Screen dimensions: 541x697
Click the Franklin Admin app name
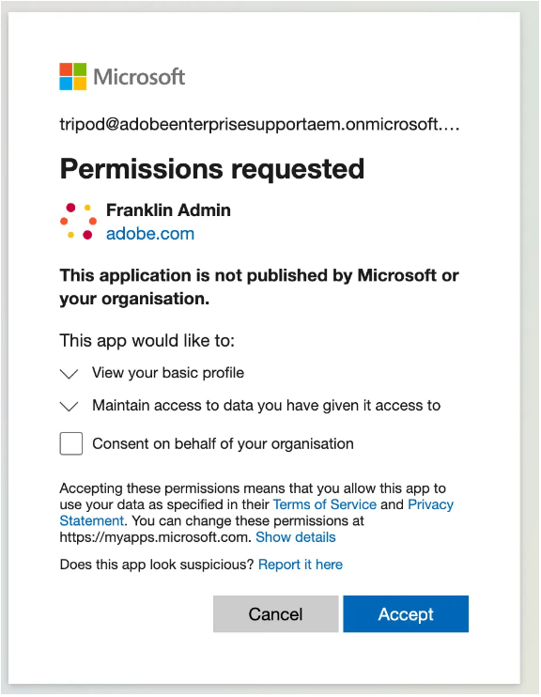pyautogui.click(x=168, y=209)
